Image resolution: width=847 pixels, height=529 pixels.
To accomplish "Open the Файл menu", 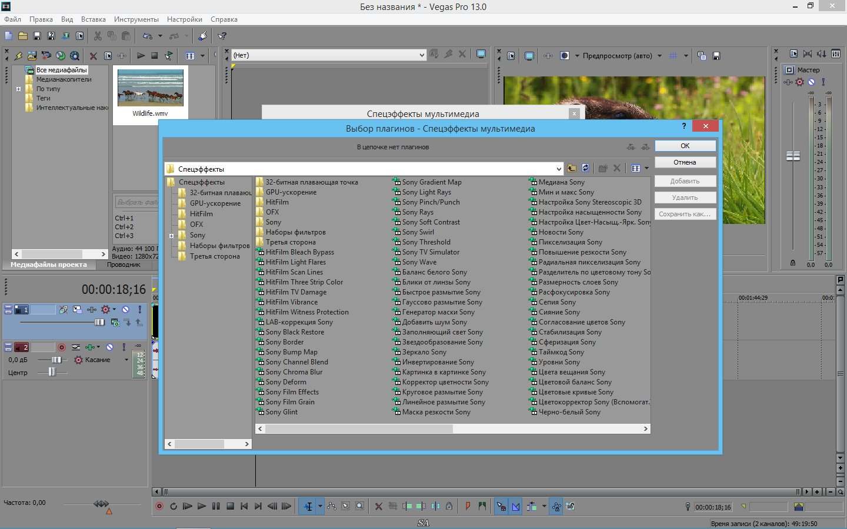I will 12,19.
